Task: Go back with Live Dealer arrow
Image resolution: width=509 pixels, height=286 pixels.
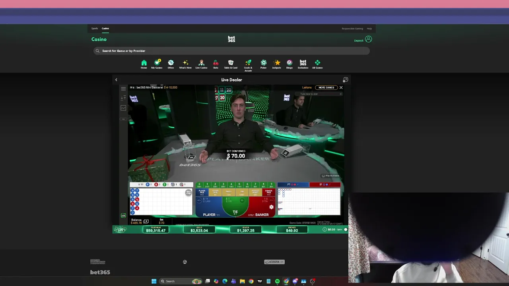Action: [x=116, y=80]
